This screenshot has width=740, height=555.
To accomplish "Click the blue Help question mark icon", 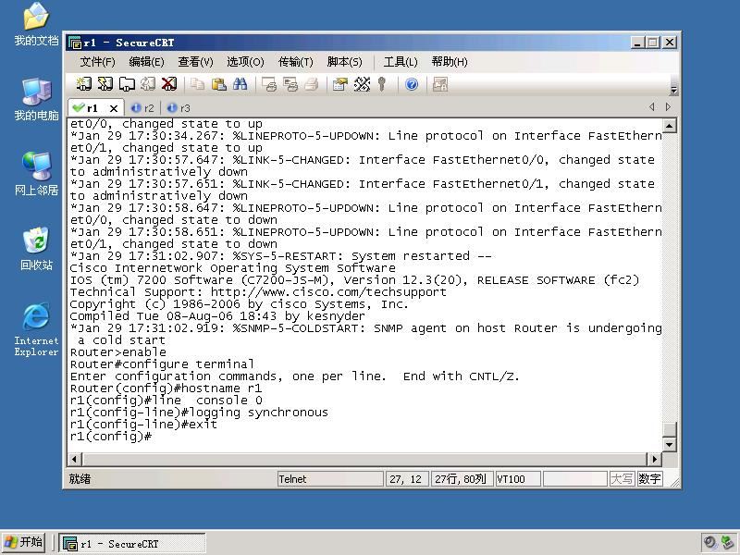I will pyautogui.click(x=412, y=84).
